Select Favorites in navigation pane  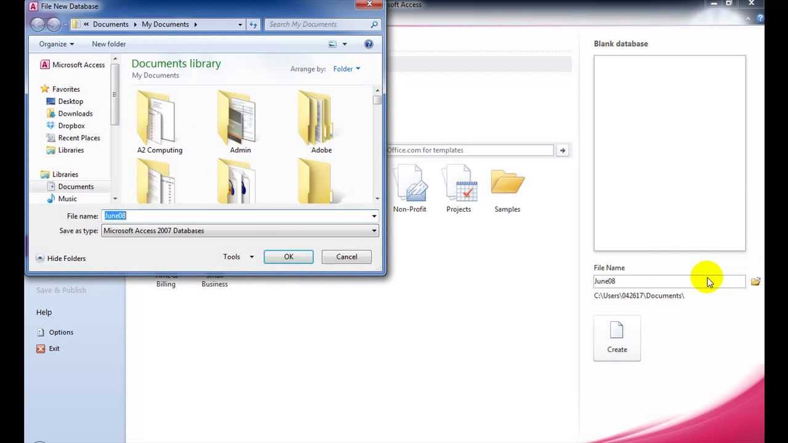coord(60,89)
